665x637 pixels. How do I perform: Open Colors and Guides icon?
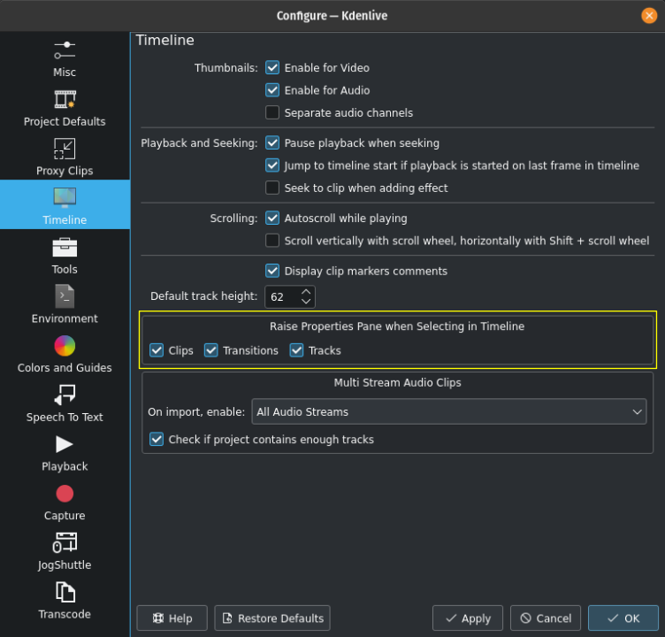tap(65, 346)
